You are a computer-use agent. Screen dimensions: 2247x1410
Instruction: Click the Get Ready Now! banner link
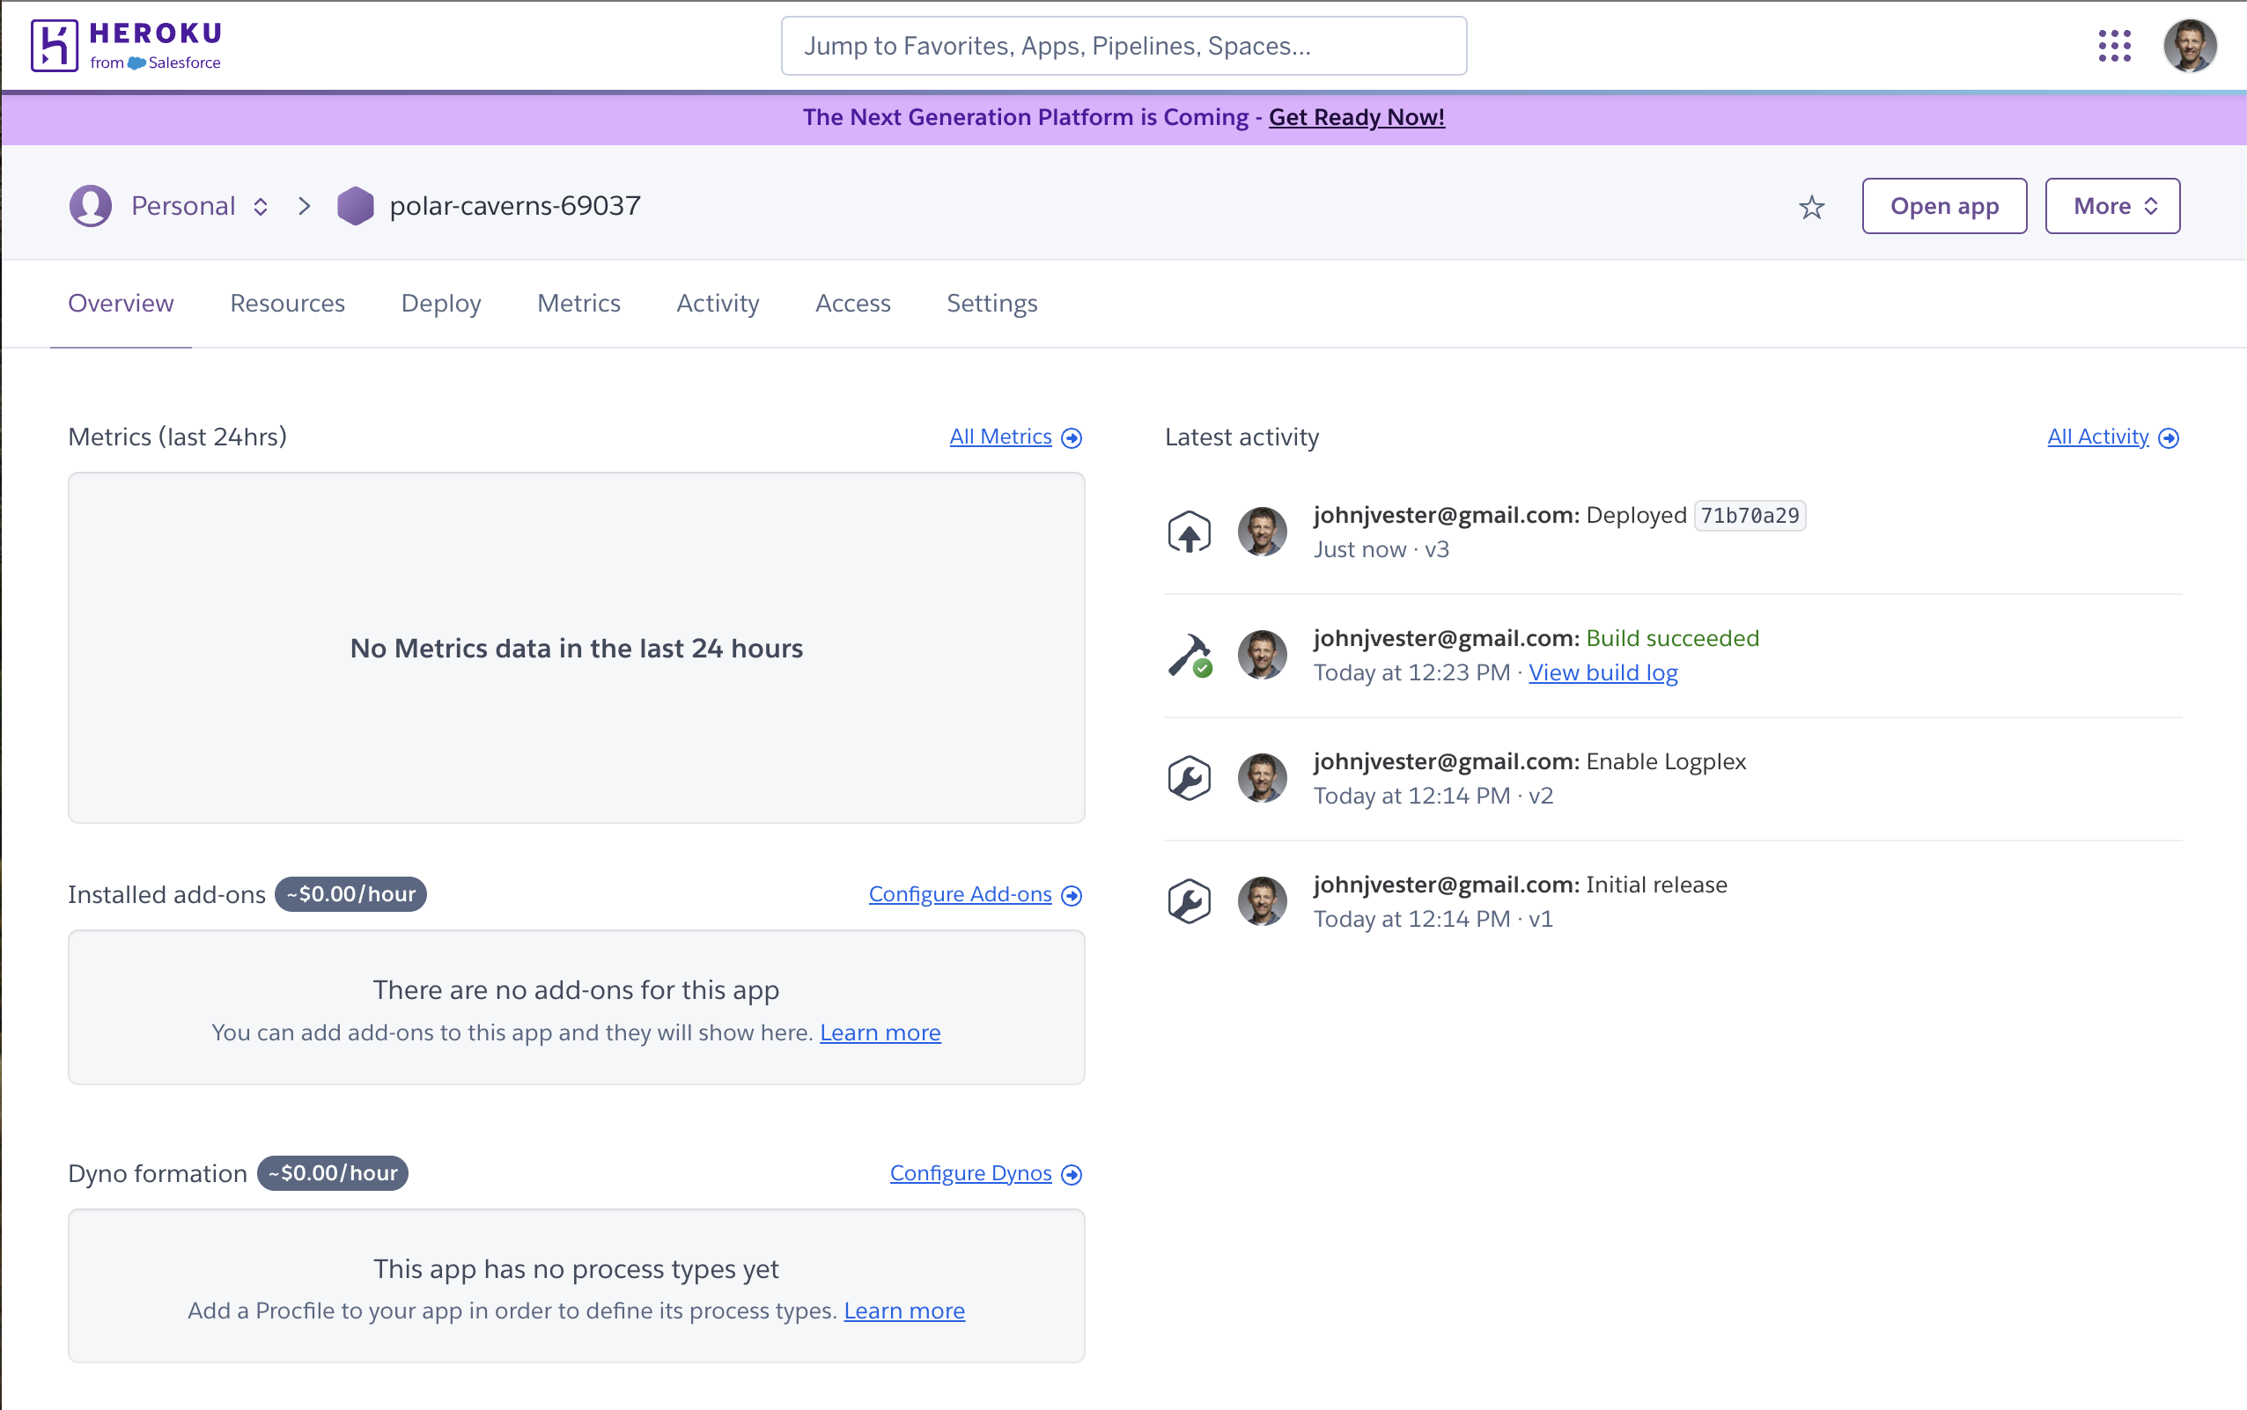tap(1355, 118)
